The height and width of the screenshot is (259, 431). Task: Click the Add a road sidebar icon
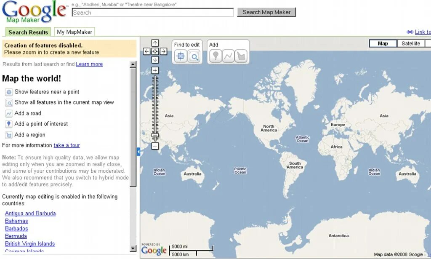9,113
